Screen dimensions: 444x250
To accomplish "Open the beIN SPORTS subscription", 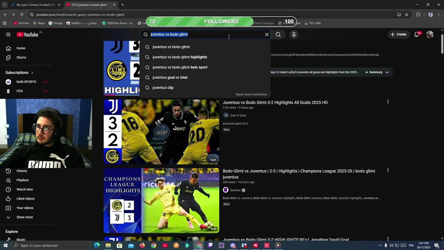I will 26,82.
